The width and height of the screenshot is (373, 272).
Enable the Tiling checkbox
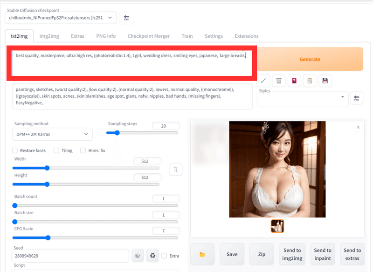coord(56,150)
